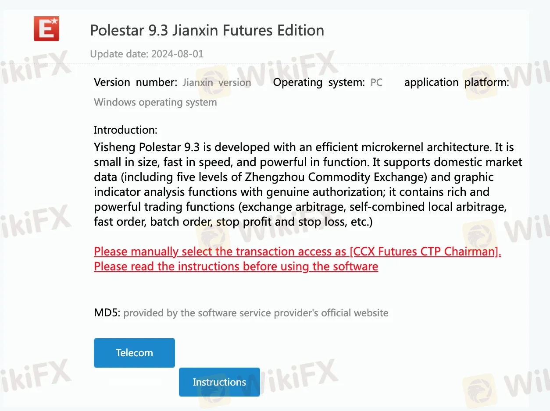Click the Yisheng Polestar 9.3 description paragraph
550x411 pixels.
[x=307, y=184]
